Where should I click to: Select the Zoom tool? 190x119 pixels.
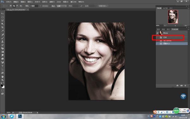click(x=3, y=80)
